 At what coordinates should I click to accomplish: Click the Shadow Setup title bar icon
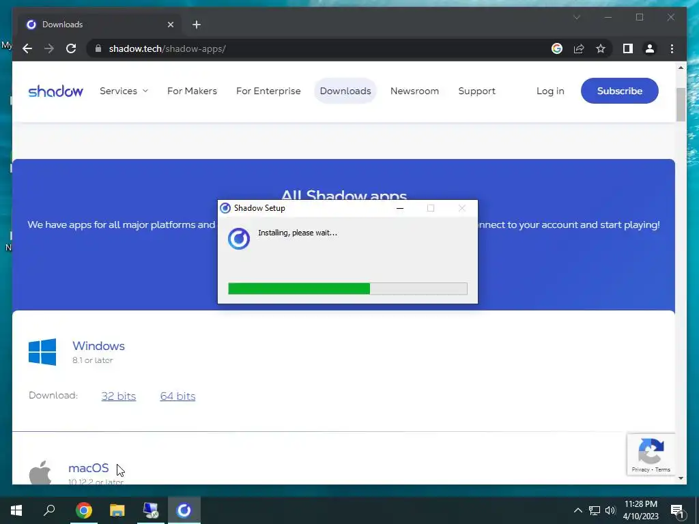pos(225,208)
